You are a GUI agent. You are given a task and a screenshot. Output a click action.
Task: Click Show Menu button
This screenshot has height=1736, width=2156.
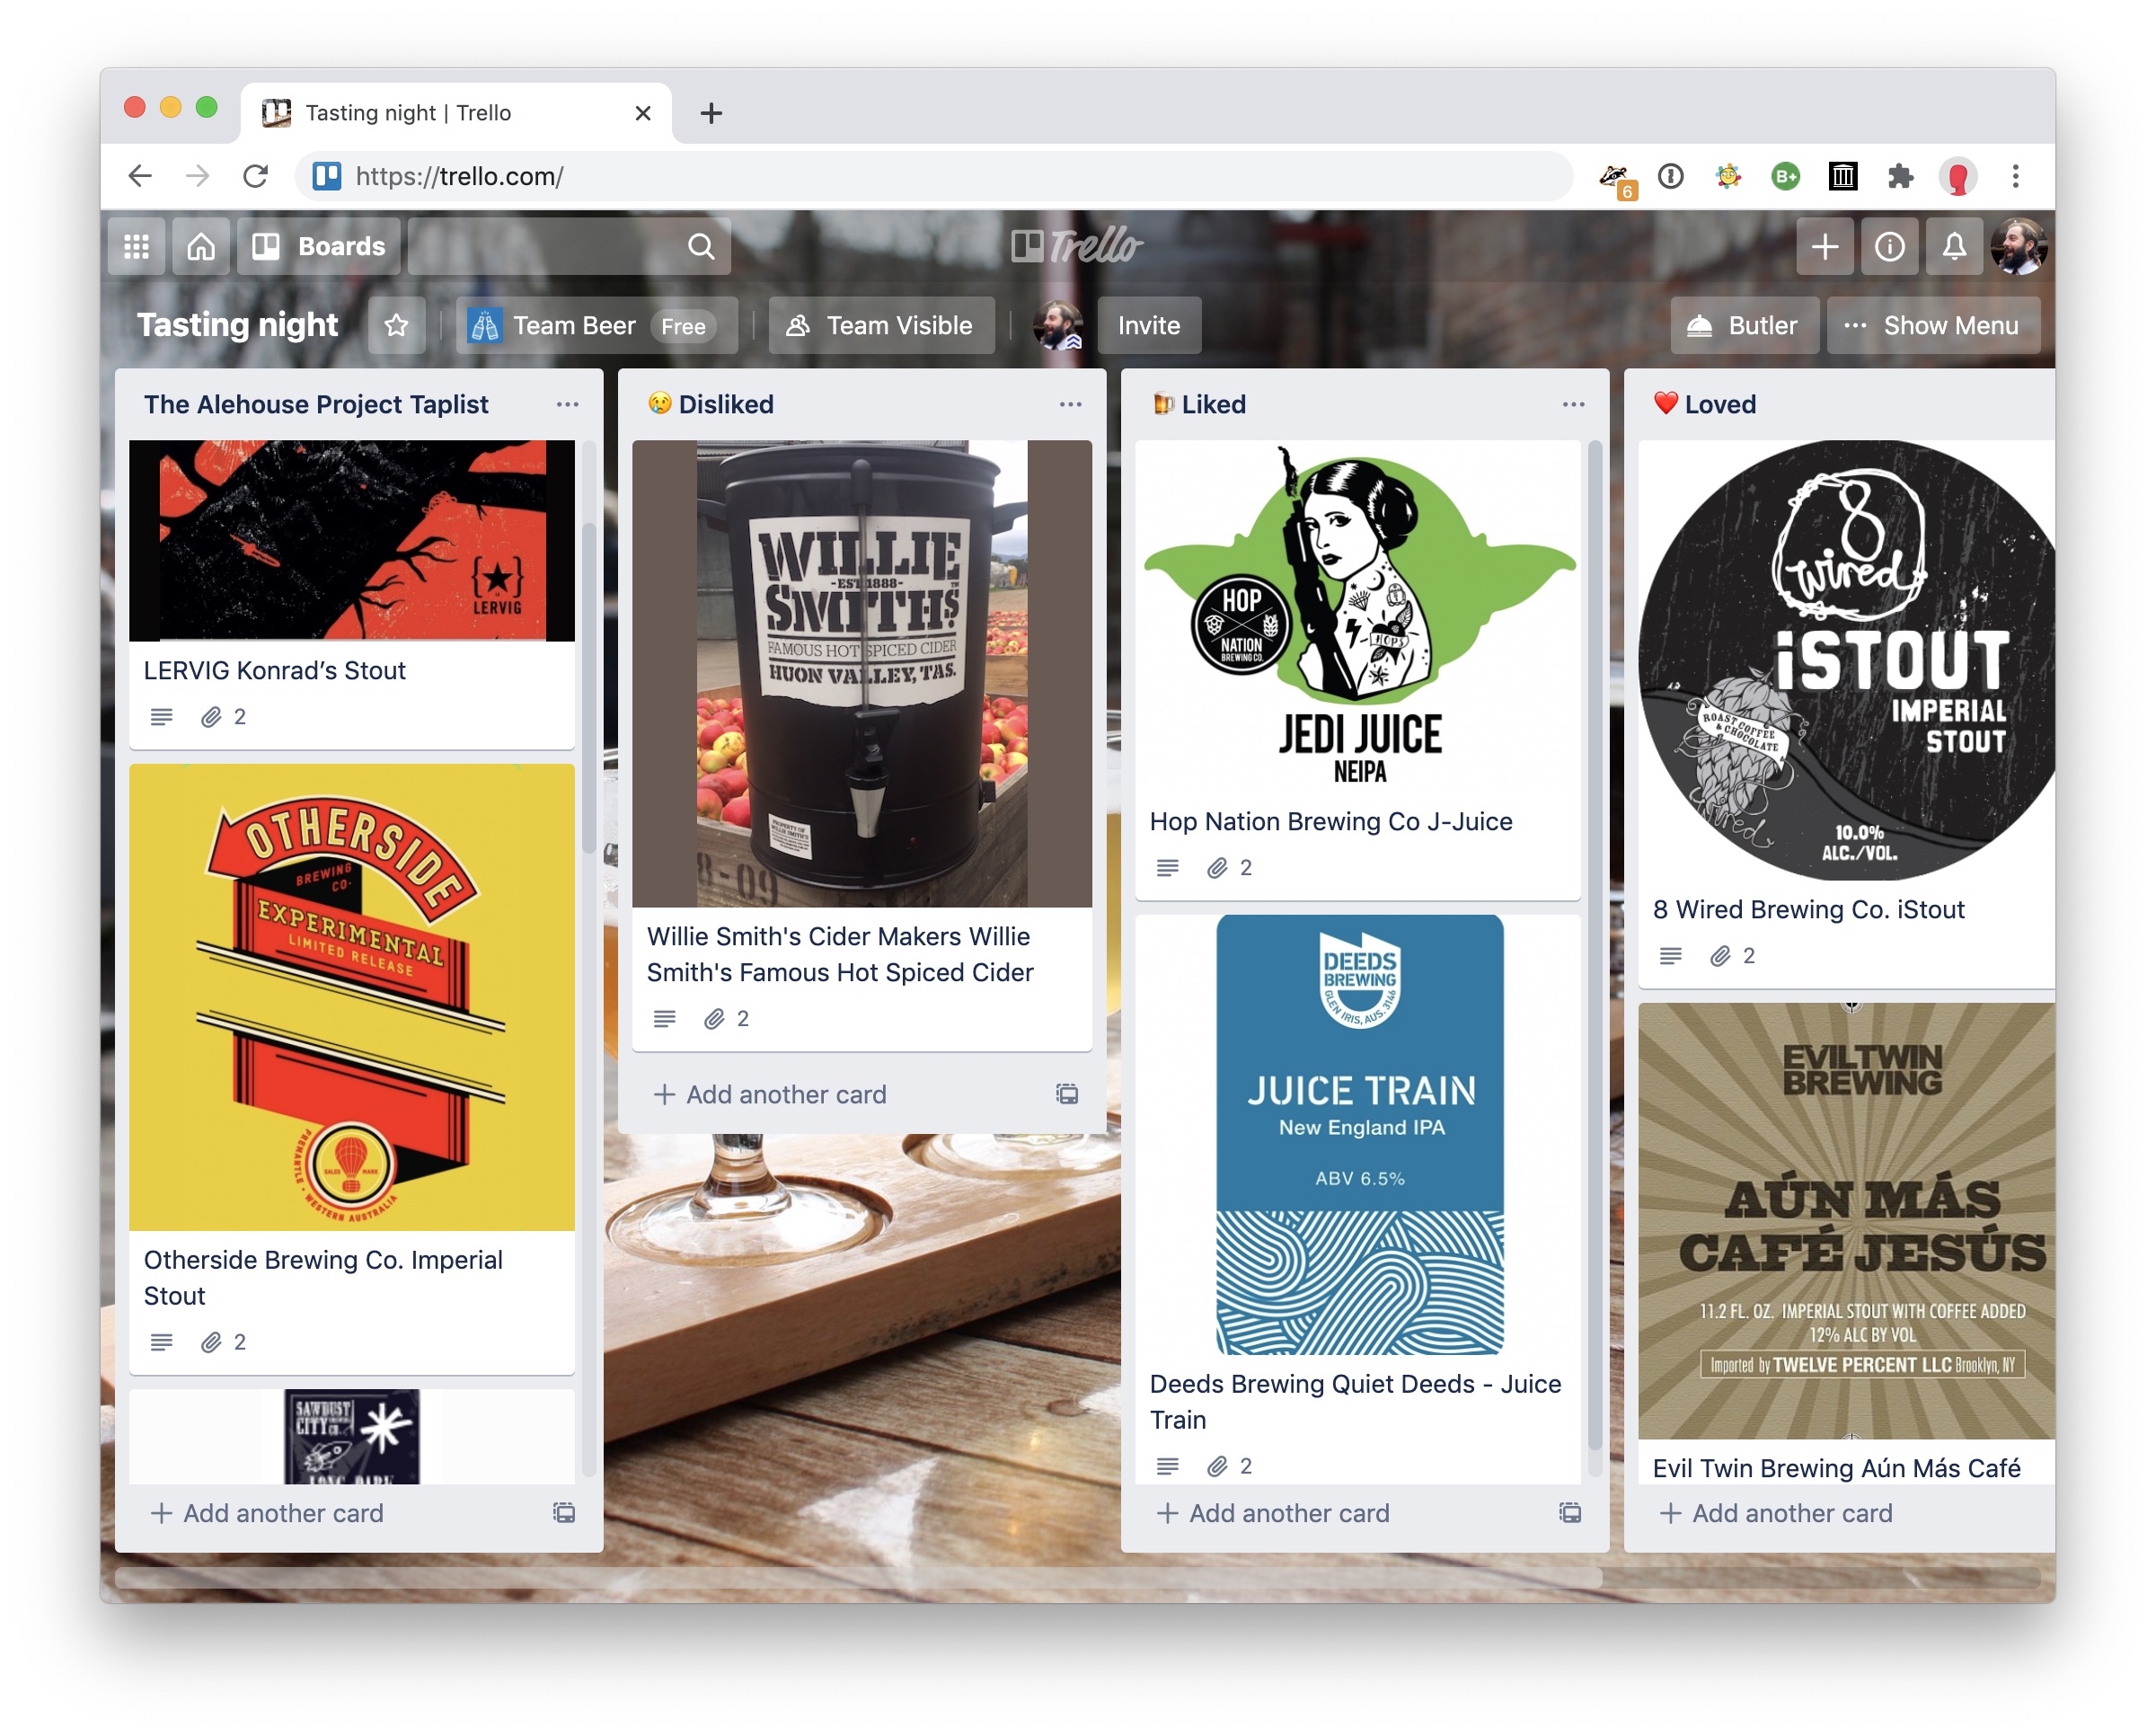pyautogui.click(x=1932, y=325)
